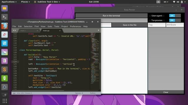The width and height of the screenshot is (188, 105).
Task: Open the Goto menu
Action: 50,27
